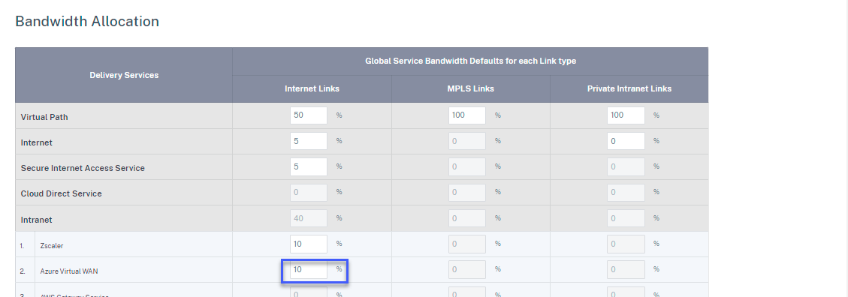Select the Azure Virtual WAN row label
The width and height of the screenshot is (848, 297).
pyautogui.click(x=69, y=271)
